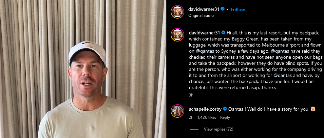Follow davidwarner31
Viewport: 324px width, 138px height.
pyautogui.click(x=237, y=9)
